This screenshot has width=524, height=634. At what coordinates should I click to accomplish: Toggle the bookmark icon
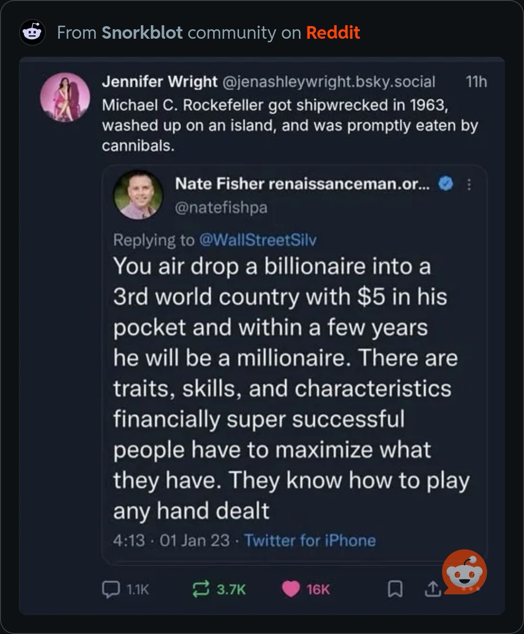(x=395, y=589)
